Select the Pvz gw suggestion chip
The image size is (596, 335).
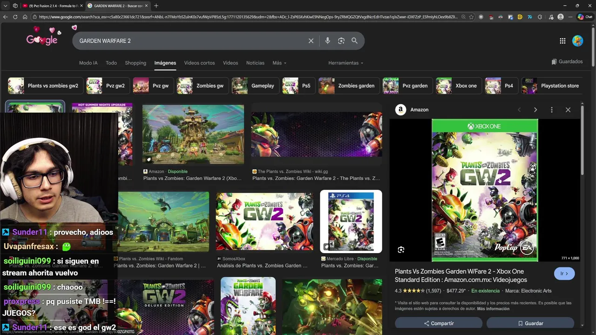point(153,86)
